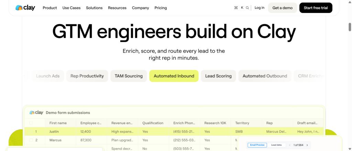The image size is (352, 151).
Task: Open the Company menu
Action: (141, 8)
